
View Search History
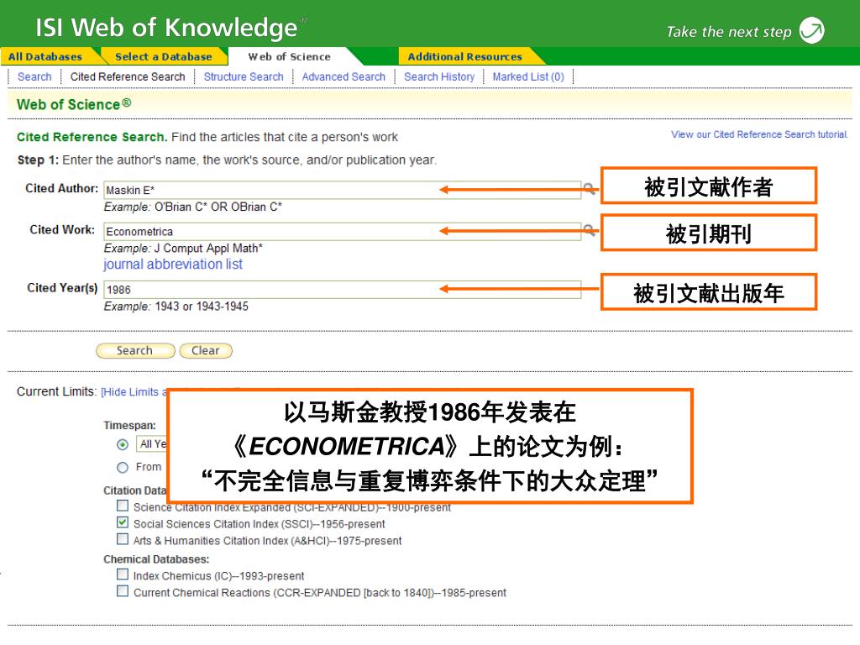pyautogui.click(x=439, y=76)
